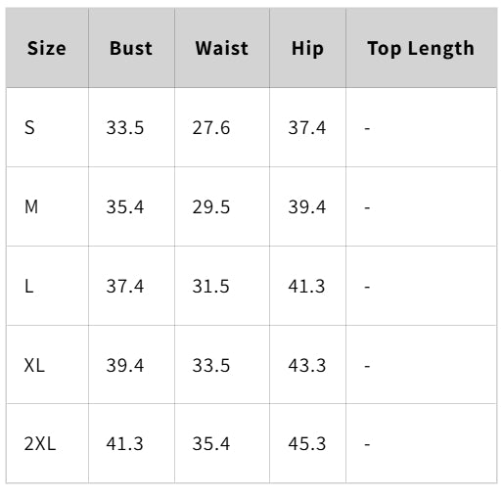Click bust value 33.5 for size S
Image resolution: width=503 pixels, height=498 pixels.
[x=125, y=127]
